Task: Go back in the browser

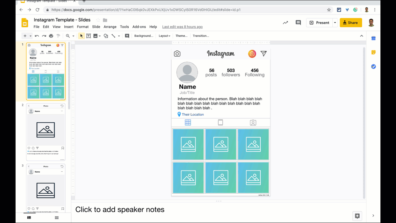Action: click(21, 10)
